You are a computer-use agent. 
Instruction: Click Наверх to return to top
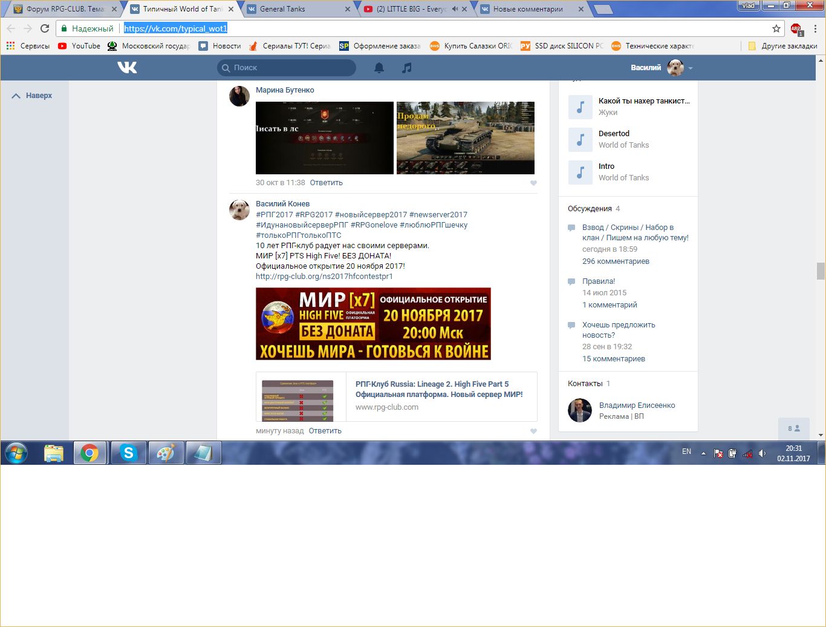(32, 96)
